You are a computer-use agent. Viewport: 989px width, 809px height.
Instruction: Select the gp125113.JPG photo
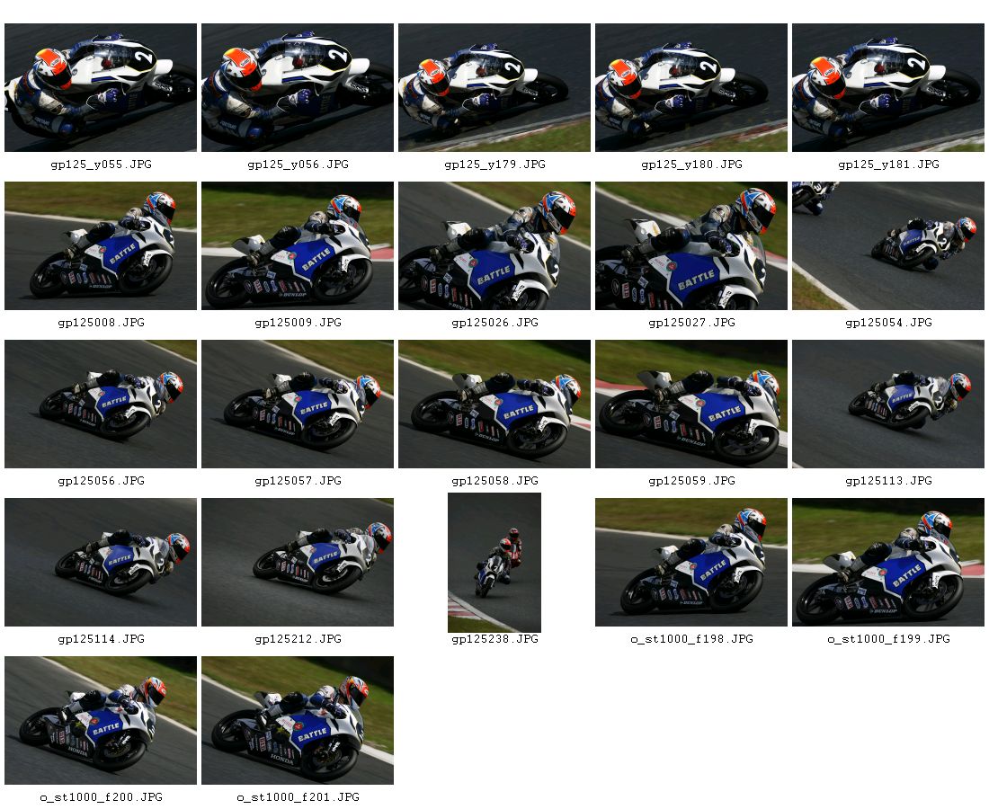click(887, 404)
